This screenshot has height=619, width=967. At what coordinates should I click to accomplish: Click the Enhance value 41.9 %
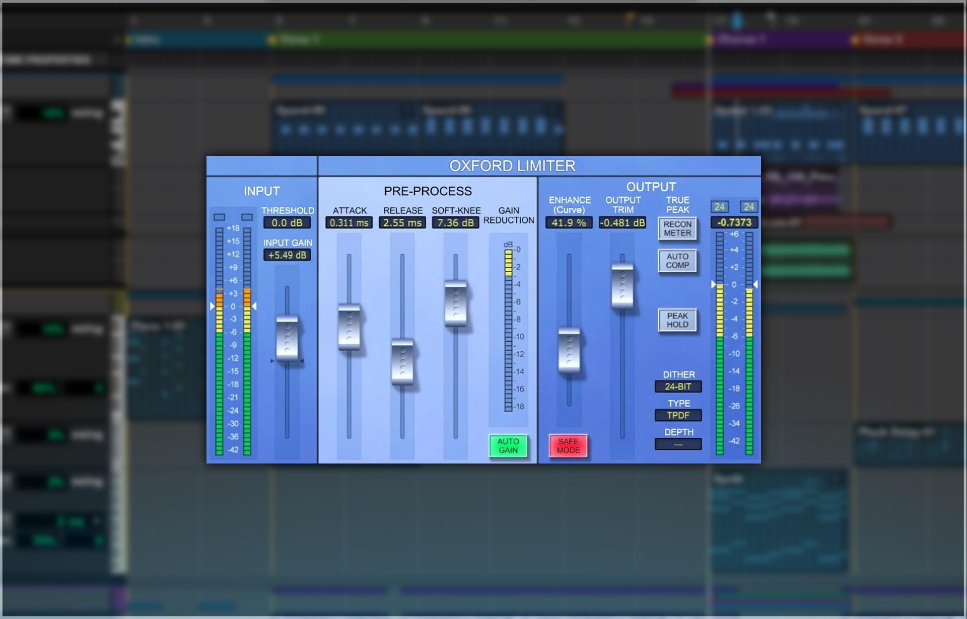tap(569, 223)
